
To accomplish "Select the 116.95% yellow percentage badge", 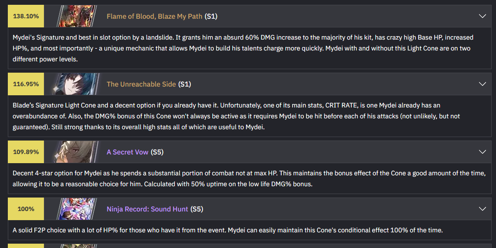I will pyautogui.click(x=26, y=84).
